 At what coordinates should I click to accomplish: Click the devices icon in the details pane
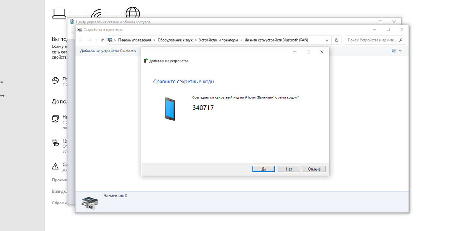coord(89,203)
